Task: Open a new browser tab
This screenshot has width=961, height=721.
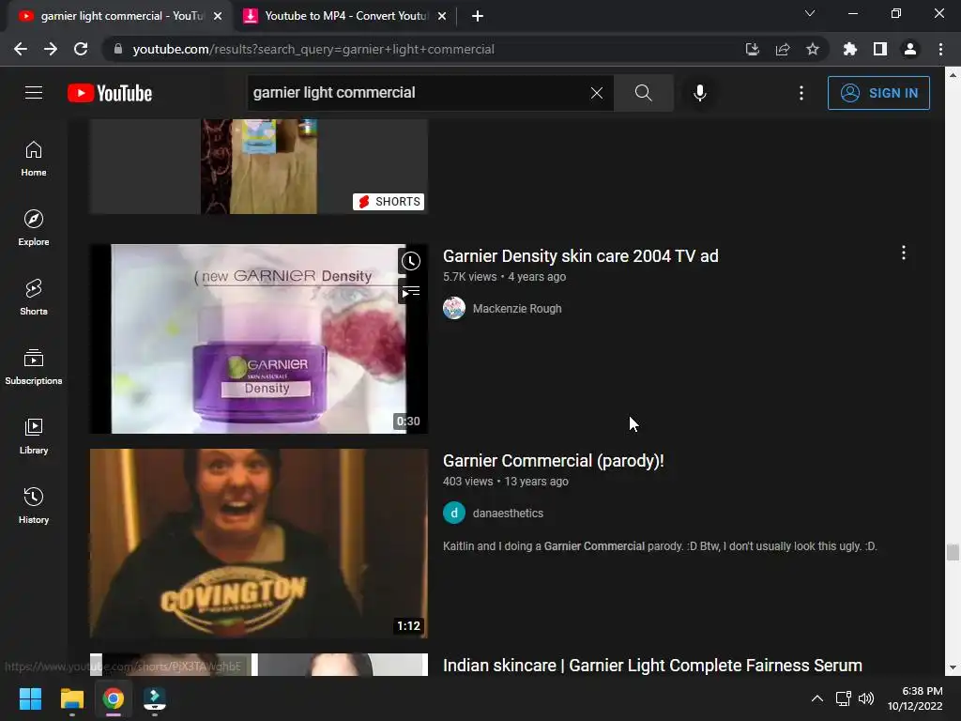Action: pyautogui.click(x=478, y=16)
